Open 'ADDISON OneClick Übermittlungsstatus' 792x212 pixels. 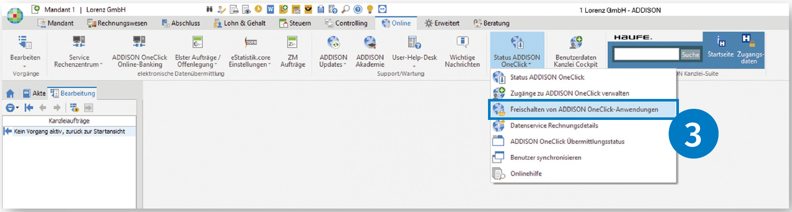pyautogui.click(x=583, y=141)
